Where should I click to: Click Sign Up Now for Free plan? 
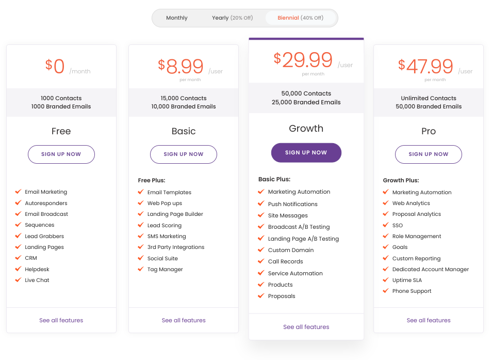(x=61, y=154)
